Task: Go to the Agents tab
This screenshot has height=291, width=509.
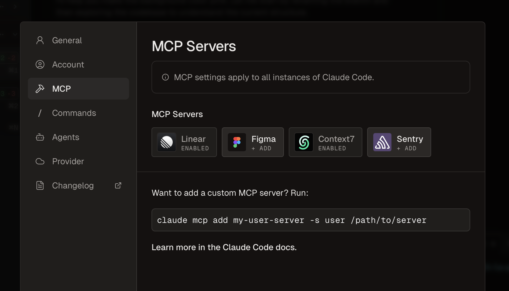Action: [78, 137]
